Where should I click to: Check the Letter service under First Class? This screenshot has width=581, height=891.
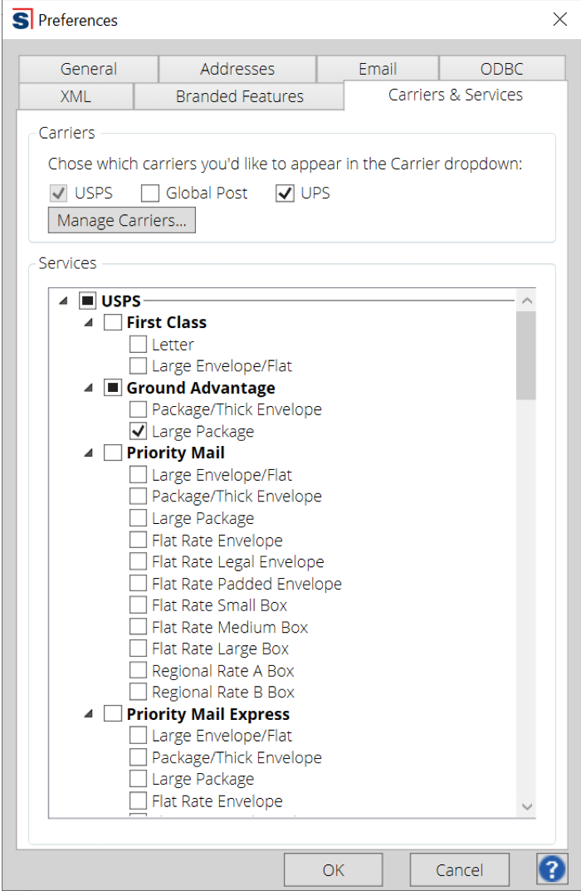(x=138, y=344)
